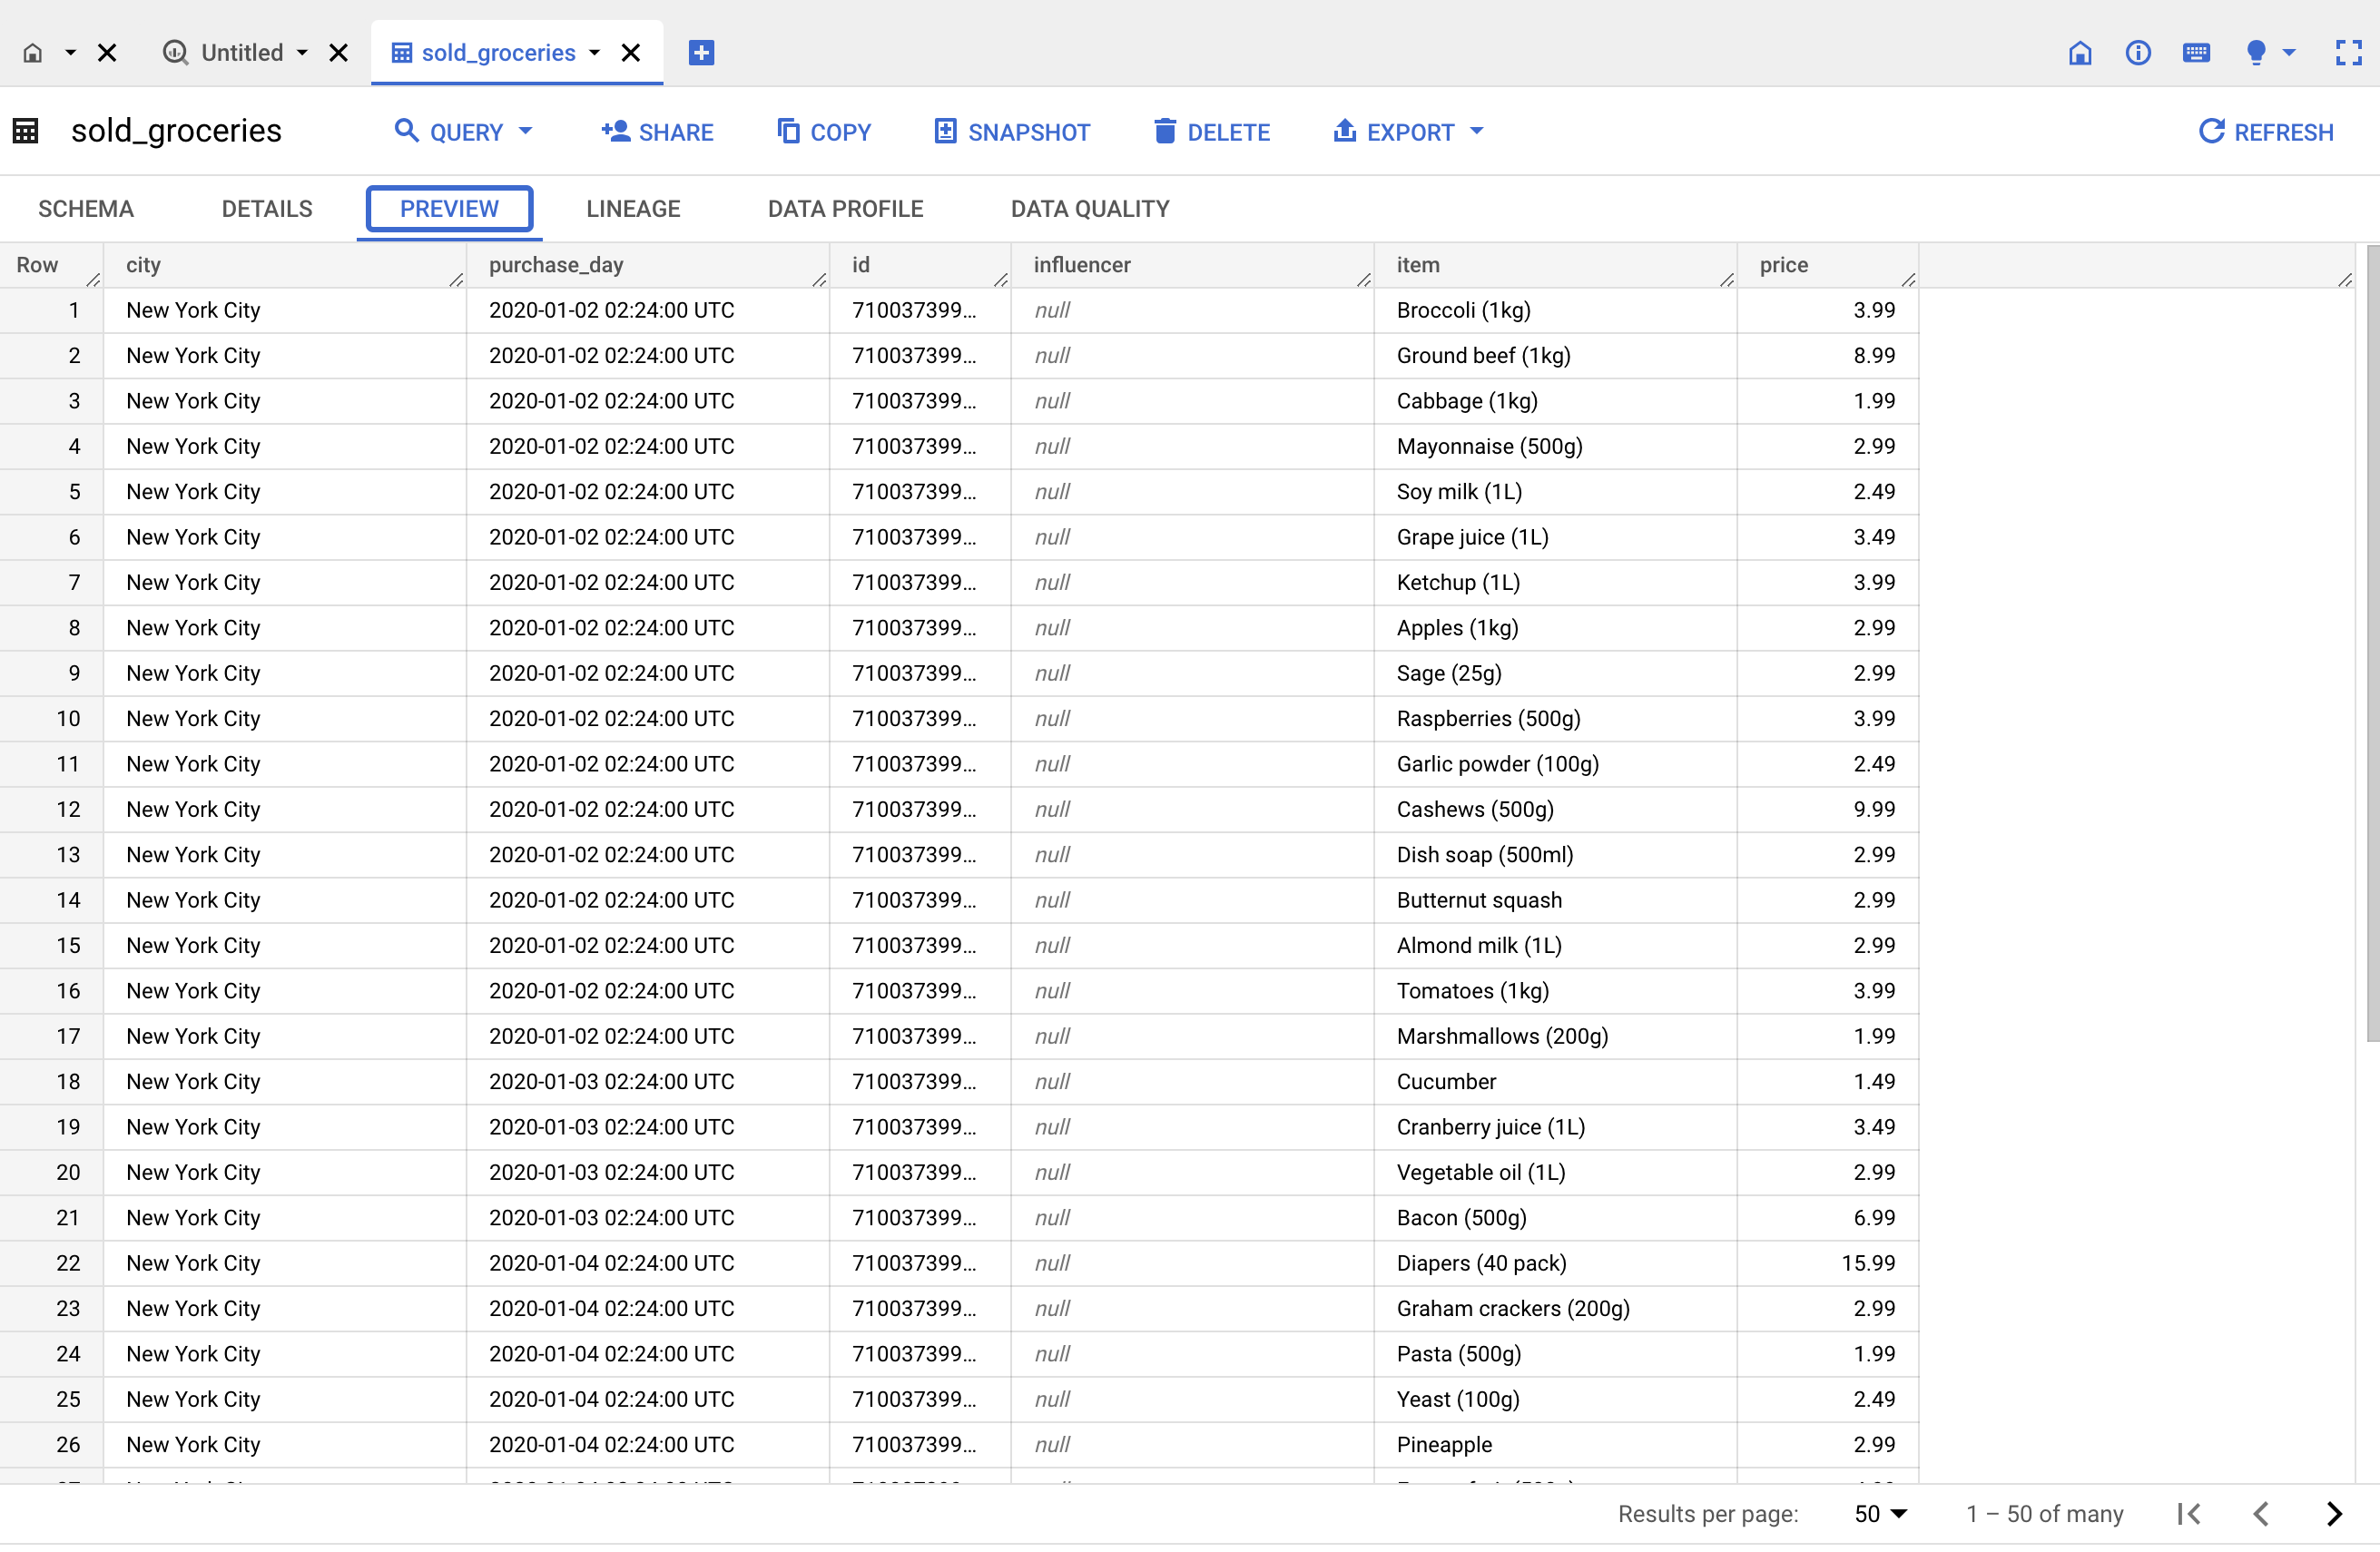This screenshot has height=1552, width=2380.
Task: Expand the Untitled tab dropdown arrow
Action: [x=303, y=53]
